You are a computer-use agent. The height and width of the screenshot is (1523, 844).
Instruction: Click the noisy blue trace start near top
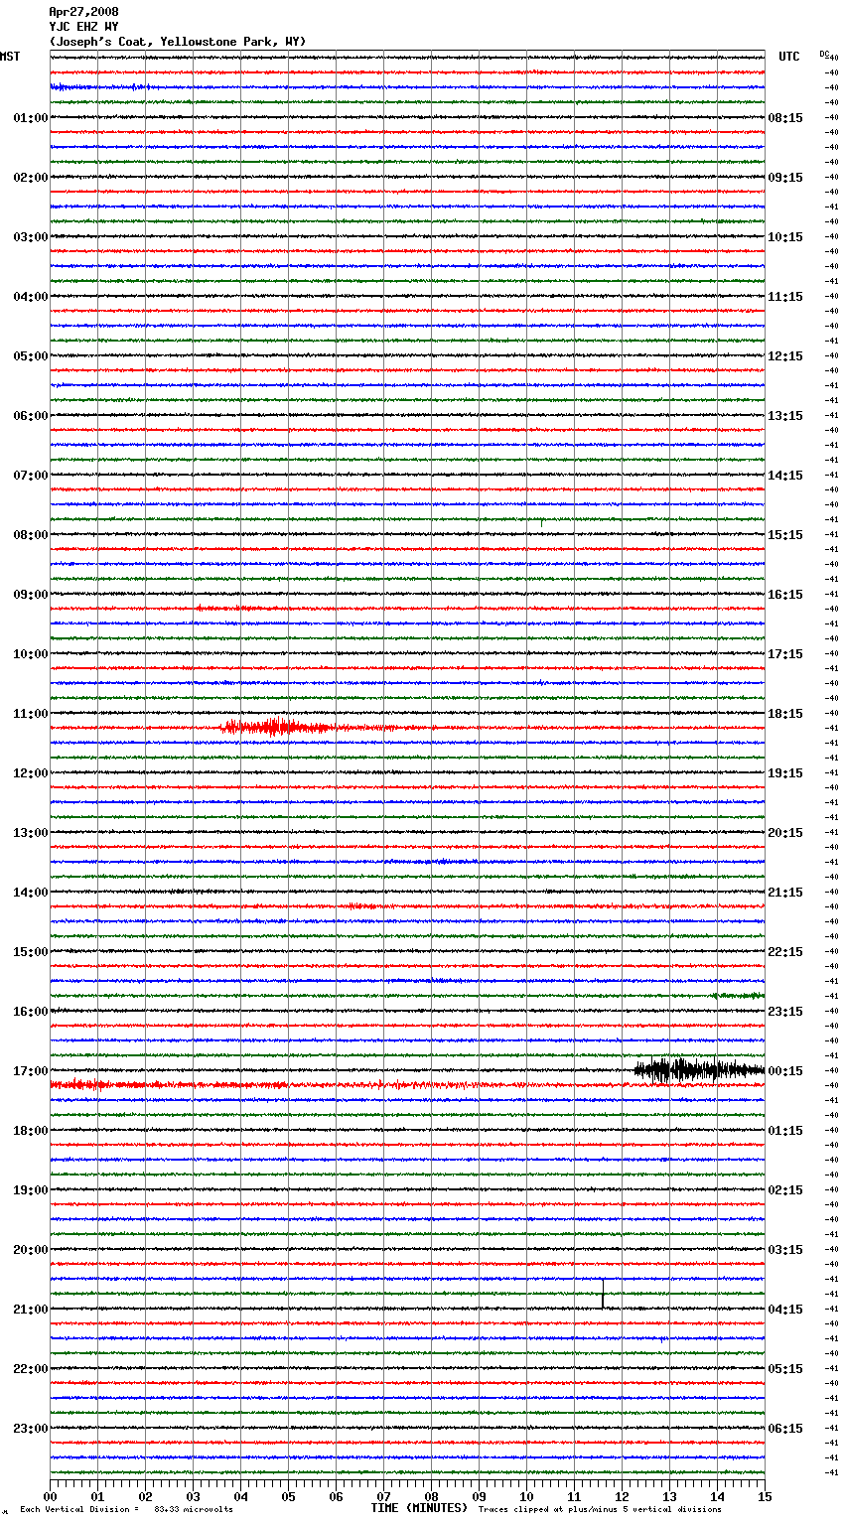[x=99, y=87]
